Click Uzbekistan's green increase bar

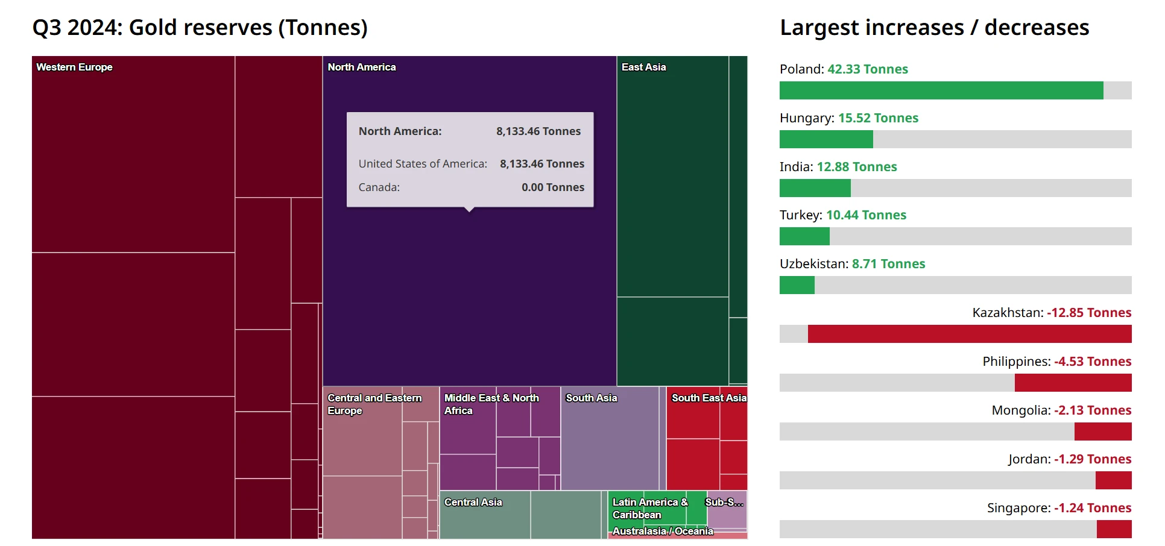point(797,285)
